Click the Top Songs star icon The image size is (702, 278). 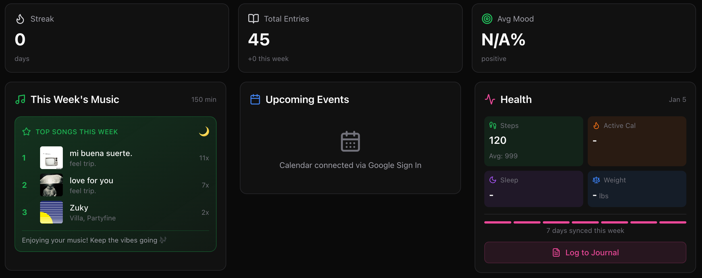pyautogui.click(x=26, y=132)
